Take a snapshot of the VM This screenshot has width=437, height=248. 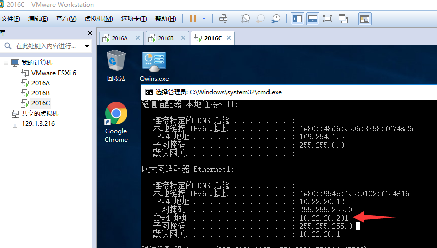click(245, 19)
